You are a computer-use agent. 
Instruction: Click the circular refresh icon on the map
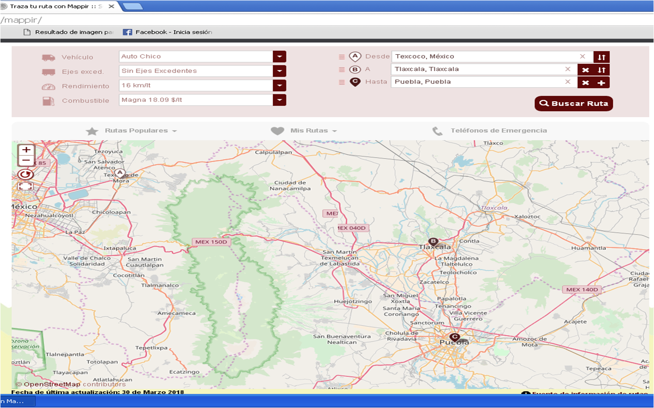[26, 174]
